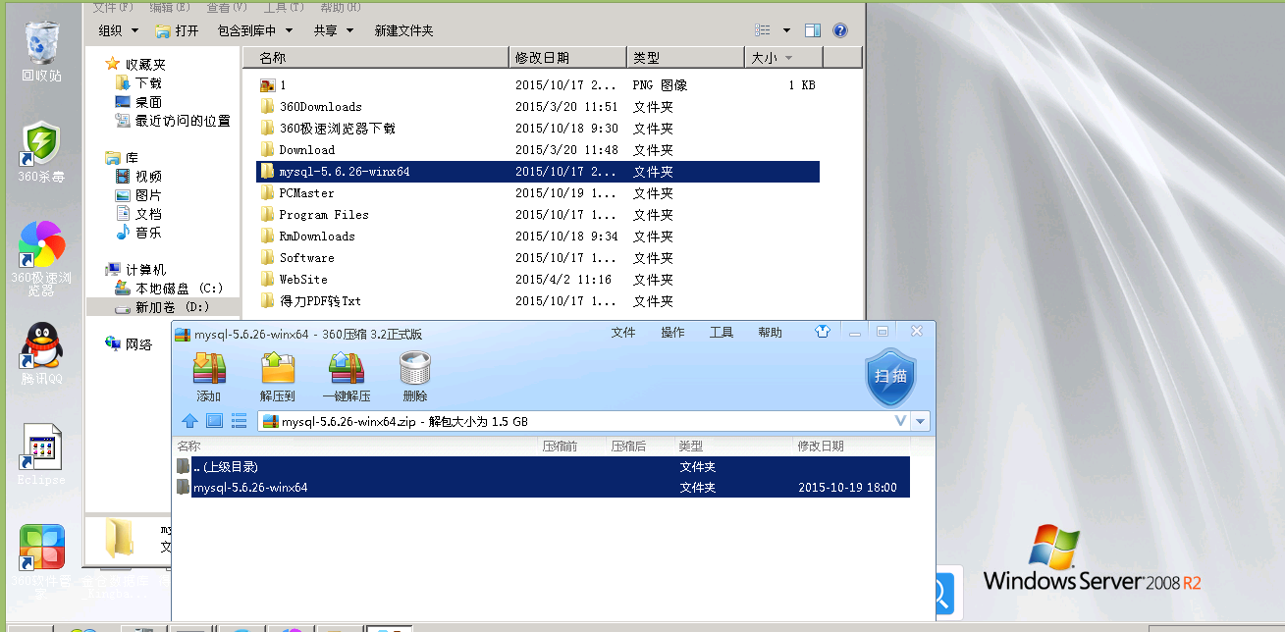Open the 共享 (Share) dropdown
The width and height of the screenshot is (1285, 632).
click(334, 30)
